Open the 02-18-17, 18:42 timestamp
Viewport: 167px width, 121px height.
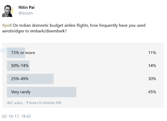[16, 116]
